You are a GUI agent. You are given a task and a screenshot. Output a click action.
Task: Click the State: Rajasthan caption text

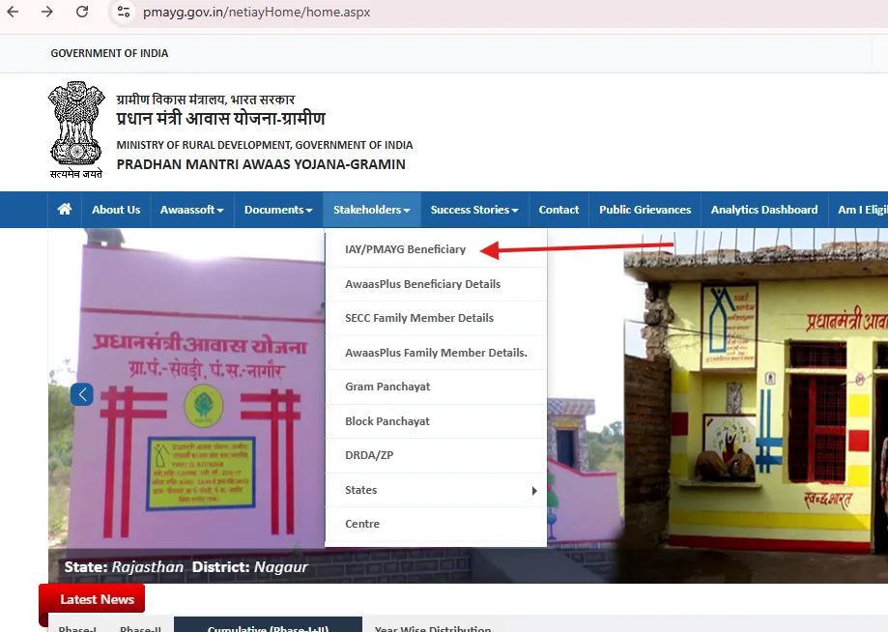[x=124, y=567]
